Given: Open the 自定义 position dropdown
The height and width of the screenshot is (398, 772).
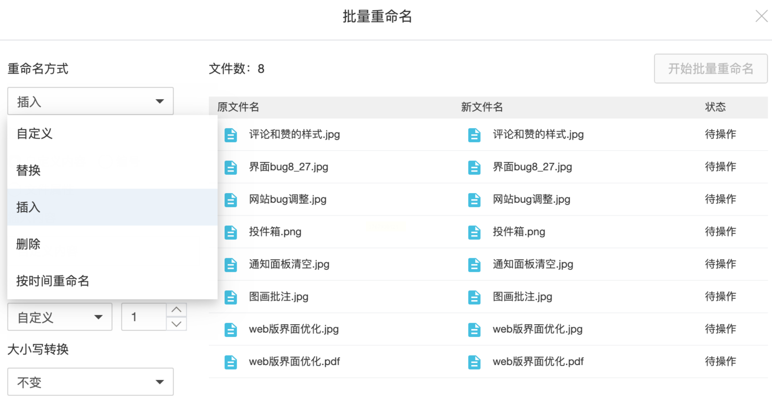Looking at the screenshot, I should [60, 317].
